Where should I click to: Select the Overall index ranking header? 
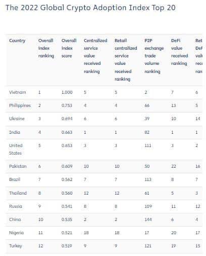click(46, 48)
